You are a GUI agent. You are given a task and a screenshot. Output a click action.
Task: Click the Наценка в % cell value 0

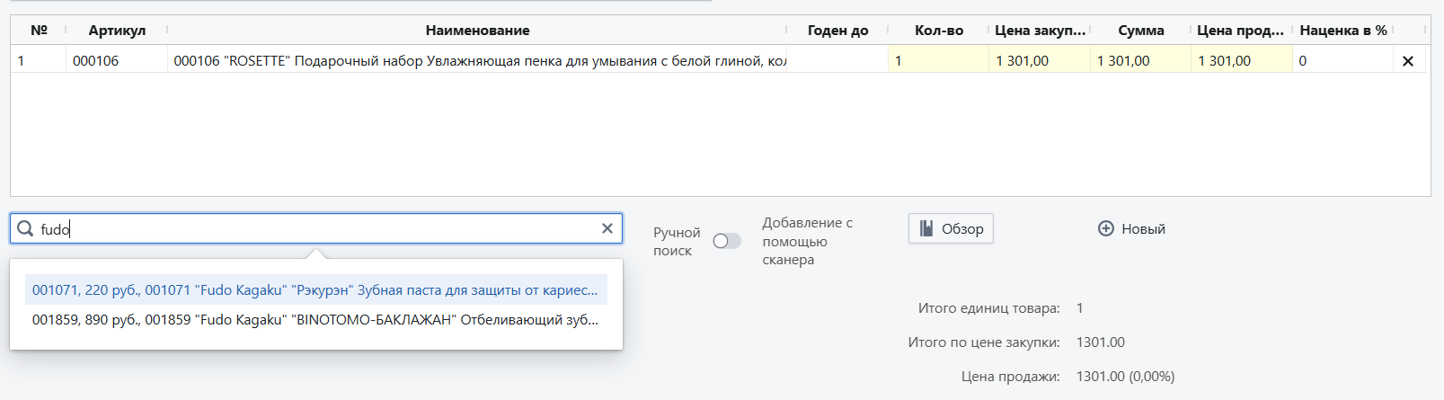pos(1341,60)
